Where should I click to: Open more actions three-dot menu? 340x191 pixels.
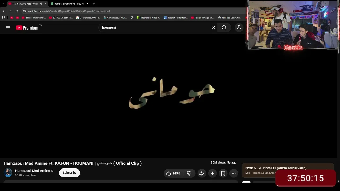234,173
